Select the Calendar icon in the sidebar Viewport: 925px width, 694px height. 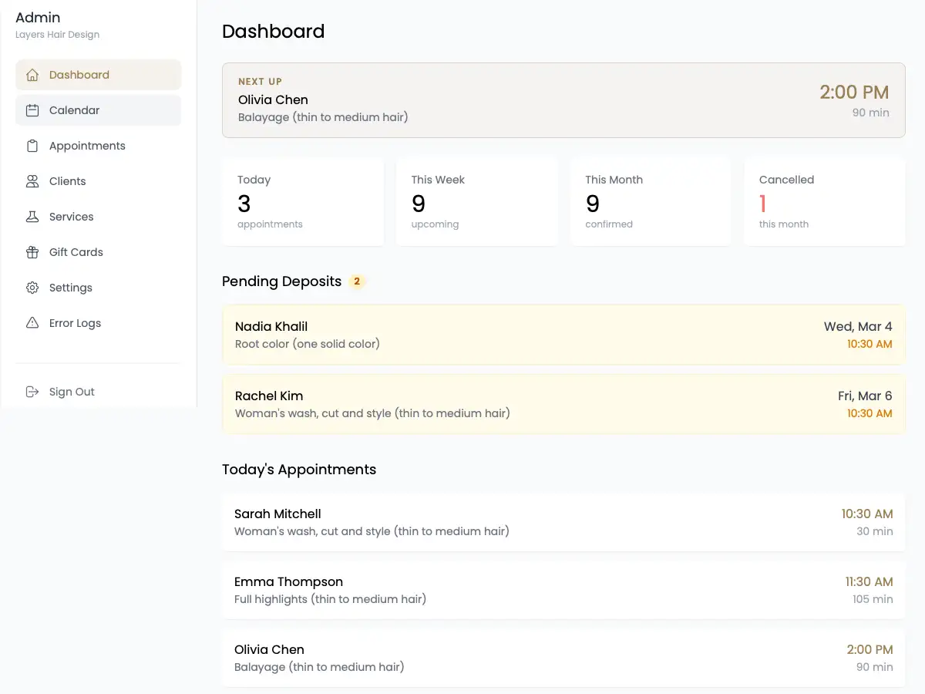coord(32,109)
